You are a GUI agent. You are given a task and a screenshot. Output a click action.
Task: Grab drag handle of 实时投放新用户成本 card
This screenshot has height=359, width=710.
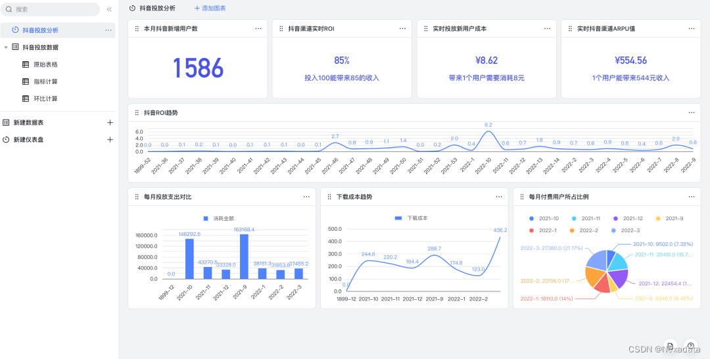425,28
